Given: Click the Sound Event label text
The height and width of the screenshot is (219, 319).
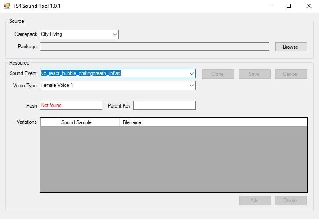Looking at the screenshot, I should pos(23,73).
